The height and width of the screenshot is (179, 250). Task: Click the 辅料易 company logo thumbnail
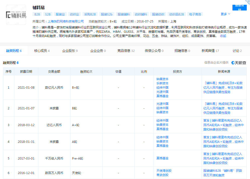16,15
